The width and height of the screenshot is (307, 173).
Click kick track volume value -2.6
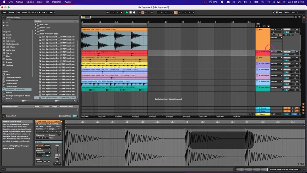(287, 32)
